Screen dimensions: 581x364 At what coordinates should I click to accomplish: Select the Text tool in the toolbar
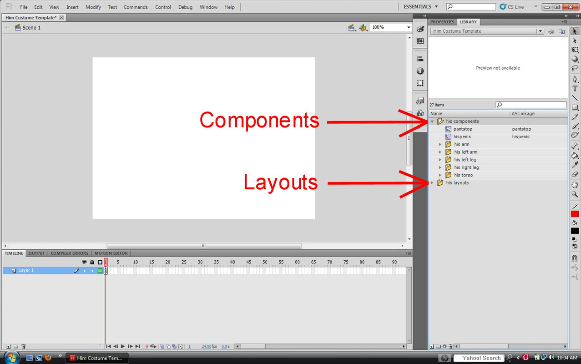point(575,88)
